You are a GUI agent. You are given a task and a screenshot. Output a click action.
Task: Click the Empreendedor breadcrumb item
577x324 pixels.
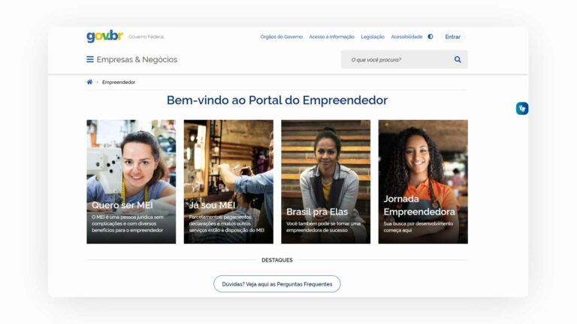[119, 82]
